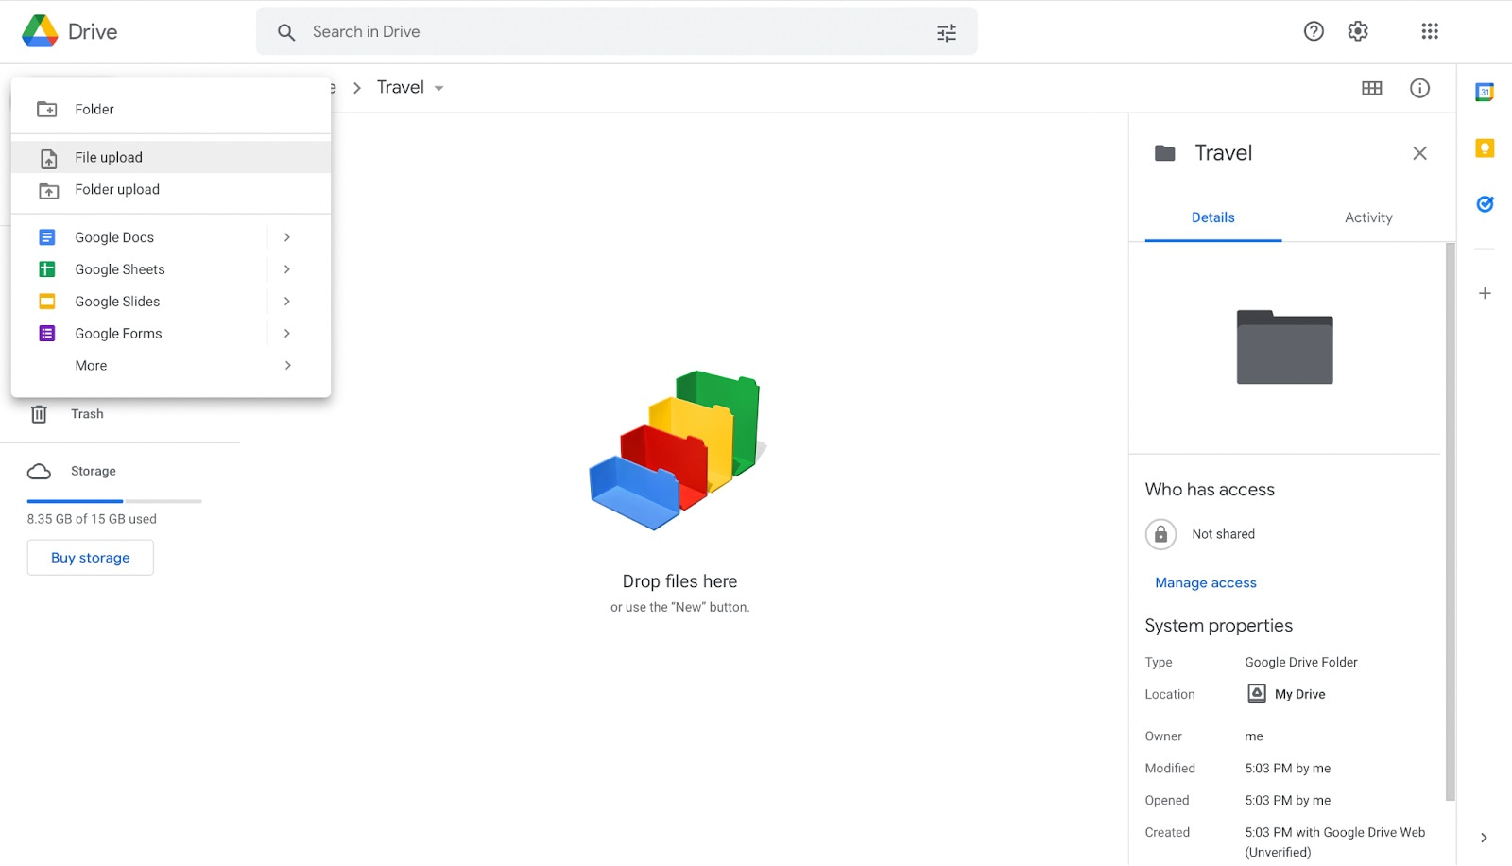Screen dimensions: 1512x866
Task: Select Google Slides menu entry
Action: [171, 302]
